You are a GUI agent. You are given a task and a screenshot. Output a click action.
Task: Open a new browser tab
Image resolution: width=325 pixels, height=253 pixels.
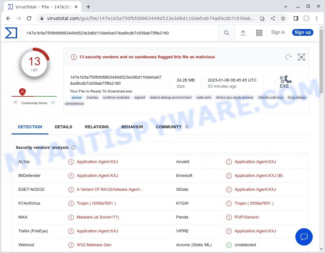[x=88, y=7]
